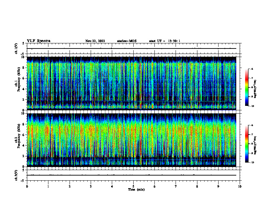Click the 'ch.2 Frequency (kHz)' axis label
270x209 pixels.
click(x=17, y=136)
